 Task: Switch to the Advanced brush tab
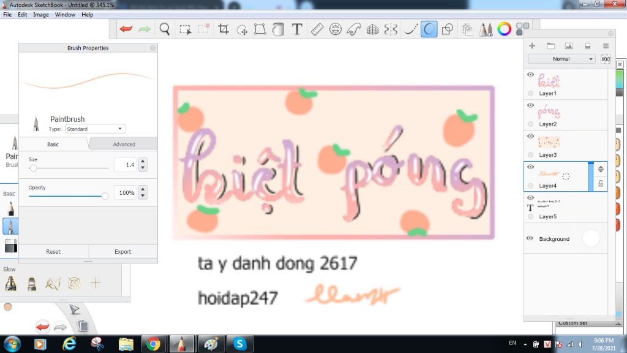point(124,144)
